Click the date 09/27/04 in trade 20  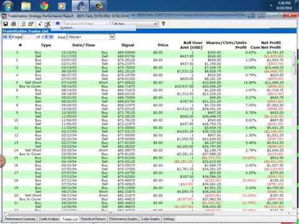[x=69, y=195]
